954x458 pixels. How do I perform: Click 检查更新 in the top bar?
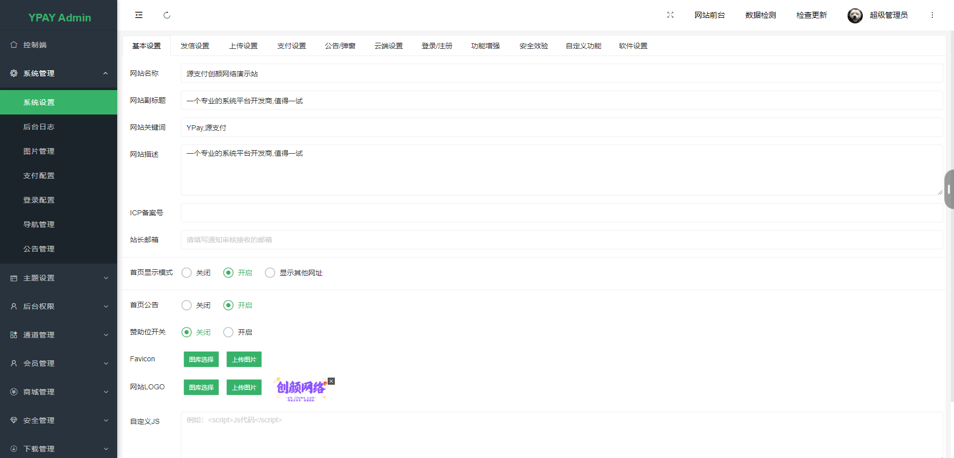point(811,15)
